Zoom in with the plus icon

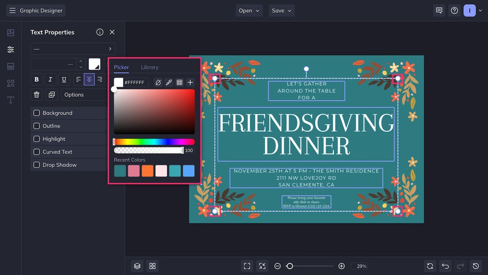pyautogui.click(x=341, y=266)
